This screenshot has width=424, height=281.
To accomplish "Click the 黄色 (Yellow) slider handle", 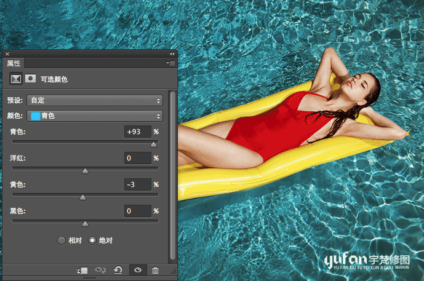I will point(82,197).
